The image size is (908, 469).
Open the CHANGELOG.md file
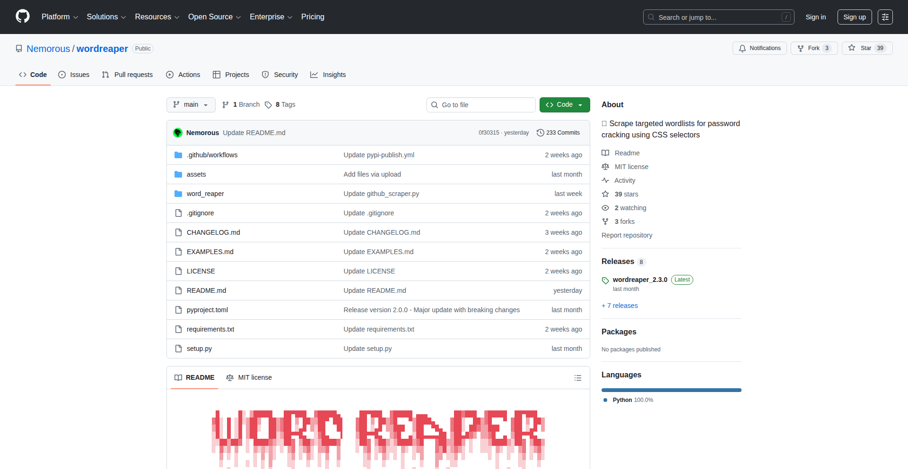click(x=213, y=232)
